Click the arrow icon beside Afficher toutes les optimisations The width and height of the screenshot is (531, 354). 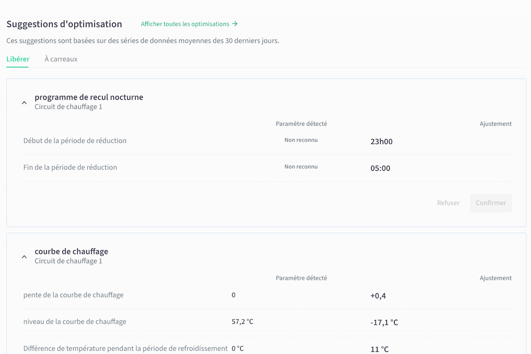tap(235, 24)
